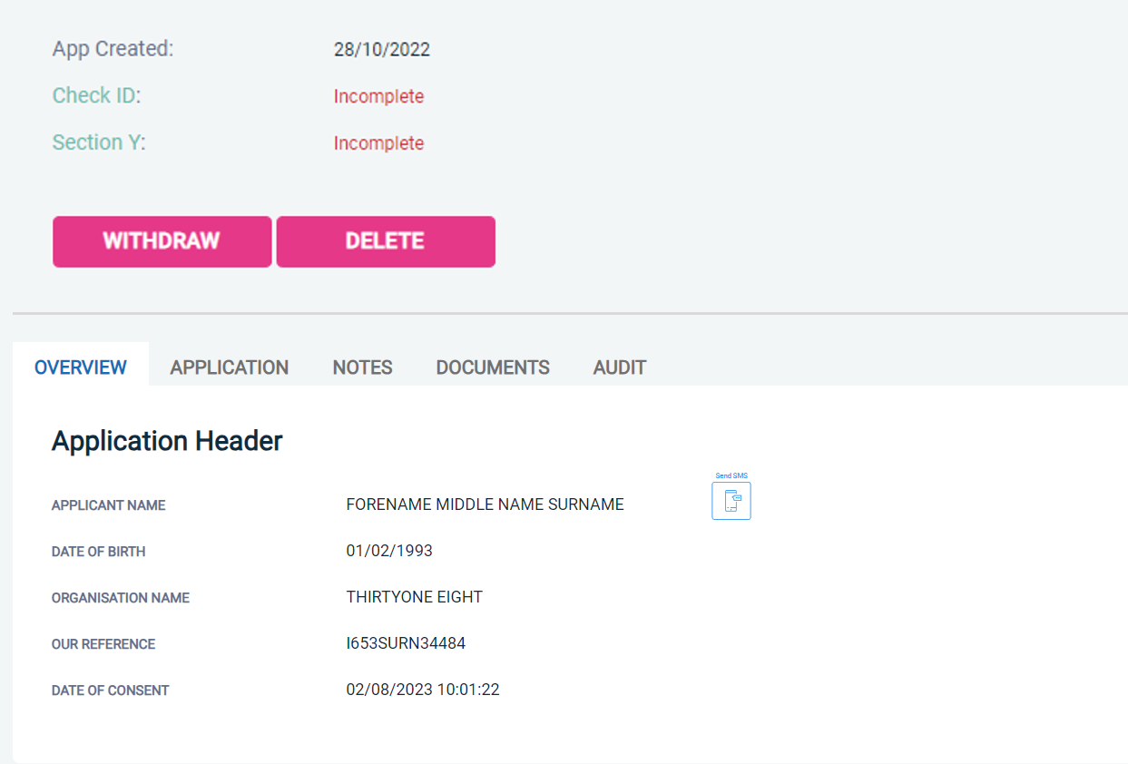
Task: Click the date of birth 01/02/1993
Action: pyautogui.click(x=389, y=551)
